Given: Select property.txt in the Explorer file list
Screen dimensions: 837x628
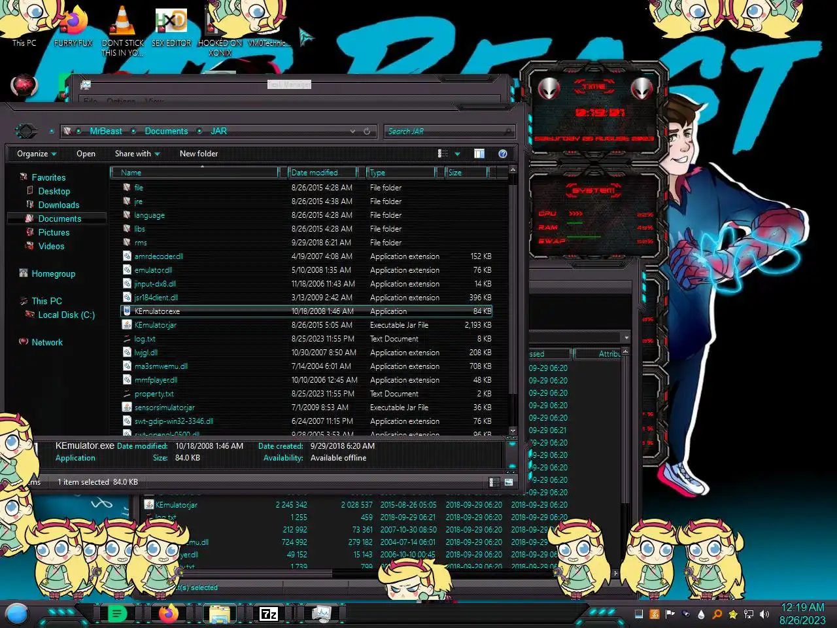Looking at the screenshot, I should click(307, 394).
